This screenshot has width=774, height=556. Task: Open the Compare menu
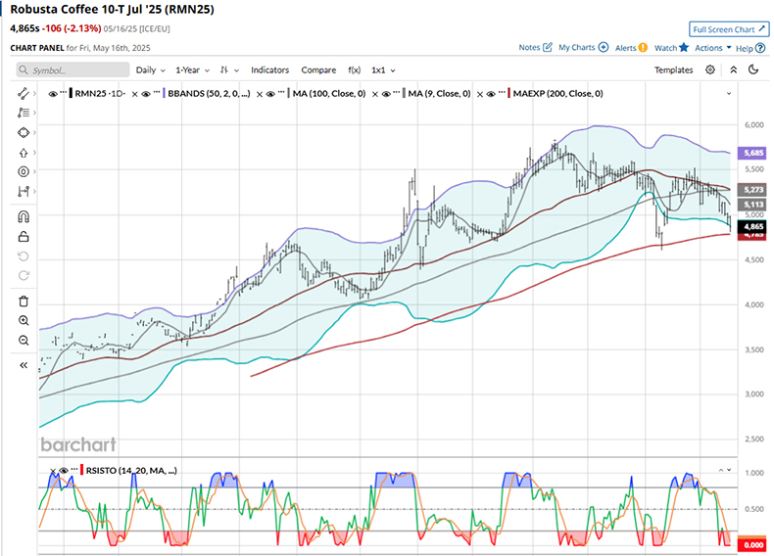[x=318, y=70]
